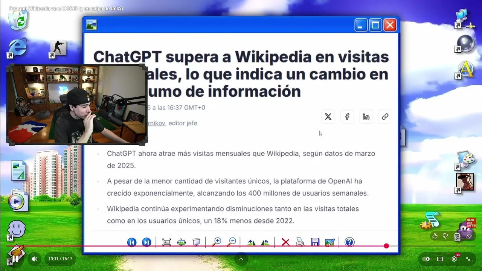
Task: Share the article on Facebook
Action: [347, 117]
